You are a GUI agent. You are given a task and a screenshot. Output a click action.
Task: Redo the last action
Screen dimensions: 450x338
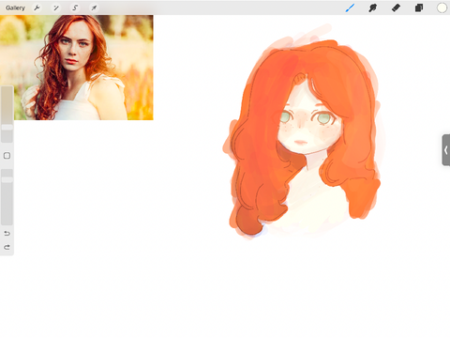pos(7,247)
